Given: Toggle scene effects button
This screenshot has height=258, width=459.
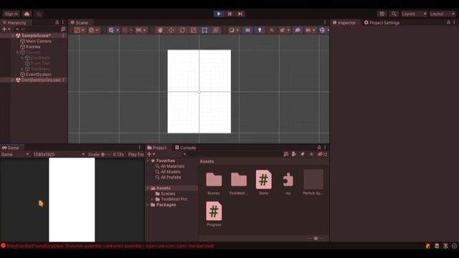Looking at the screenshot, I should pos(282,30).
